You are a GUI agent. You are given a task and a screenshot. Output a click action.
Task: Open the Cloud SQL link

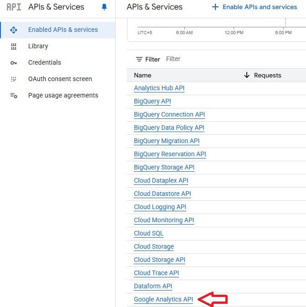148,233
